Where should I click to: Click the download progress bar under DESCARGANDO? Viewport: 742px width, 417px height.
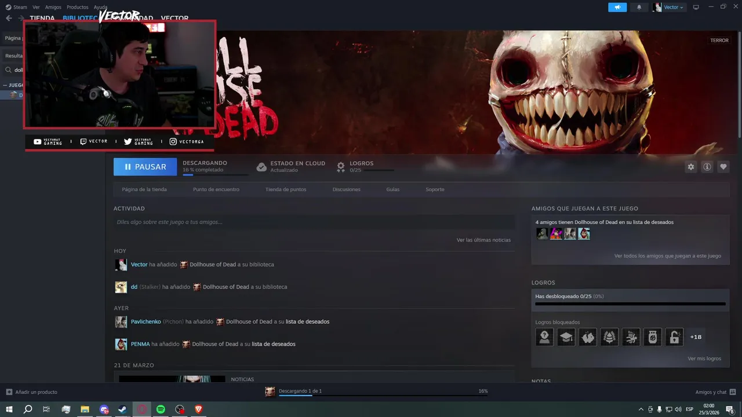tap(215, 174)
